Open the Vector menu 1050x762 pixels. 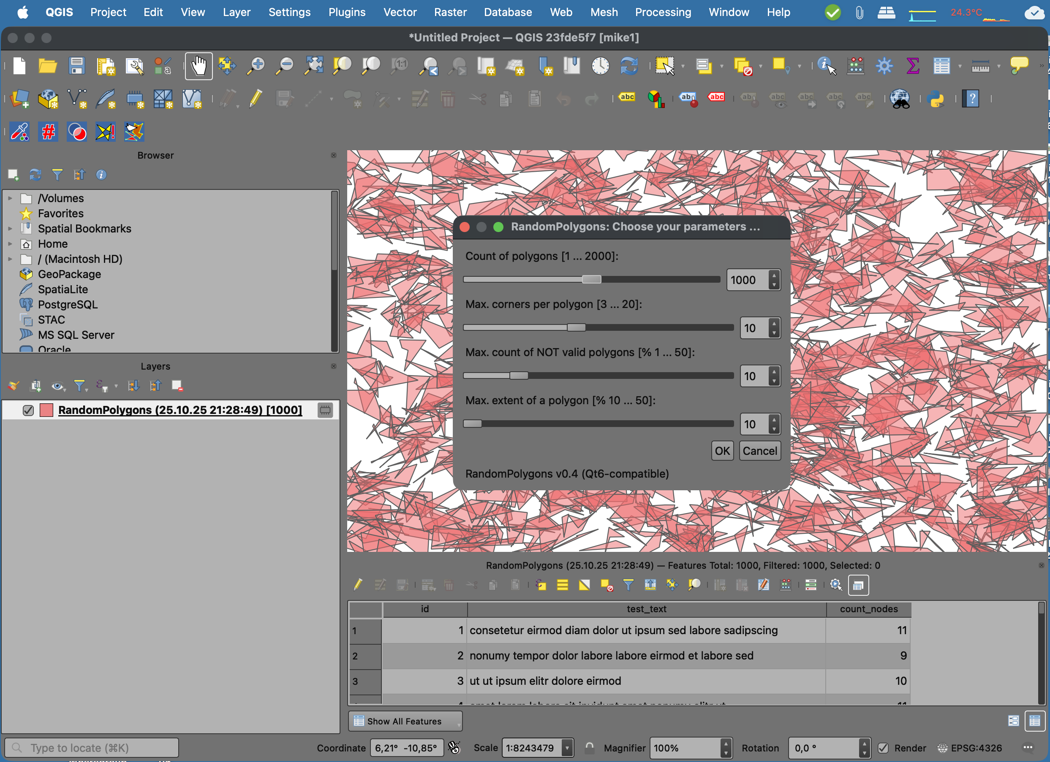400,13
